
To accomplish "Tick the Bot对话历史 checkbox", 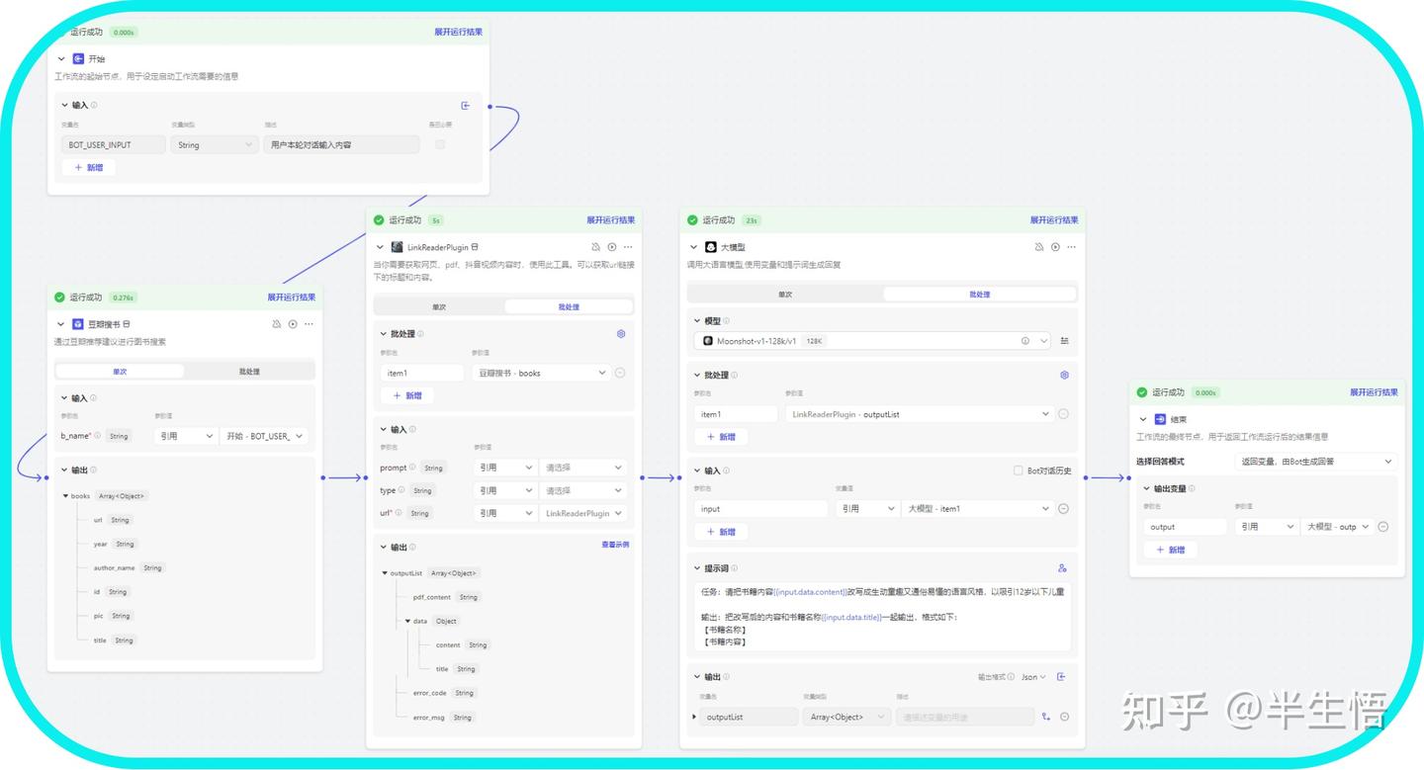I will coord(1018,471).
